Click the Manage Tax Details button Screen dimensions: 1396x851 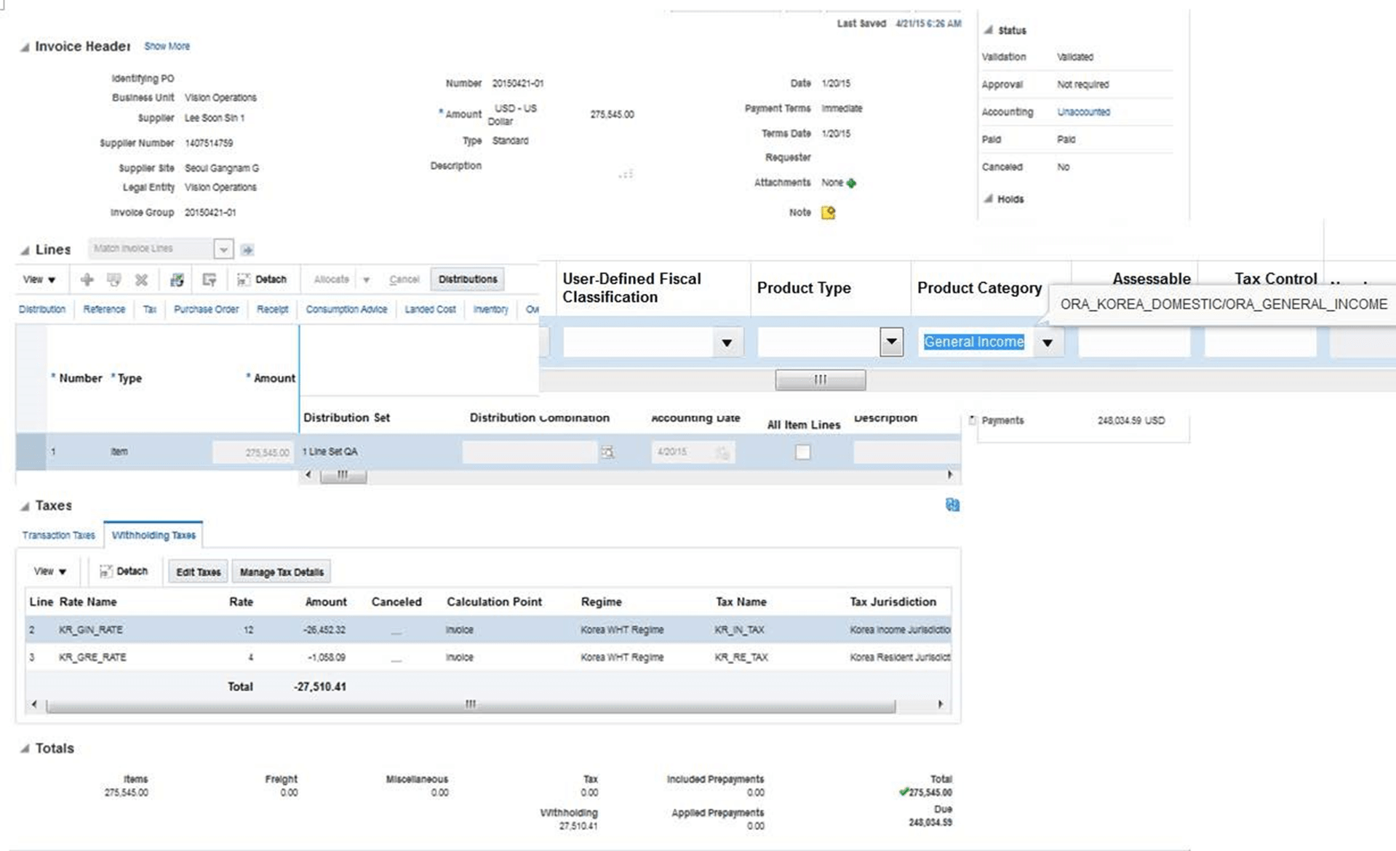(x=281, y=572)
